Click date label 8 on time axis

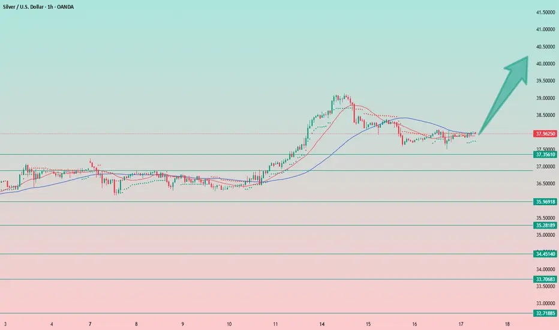(x=136, y=324)
